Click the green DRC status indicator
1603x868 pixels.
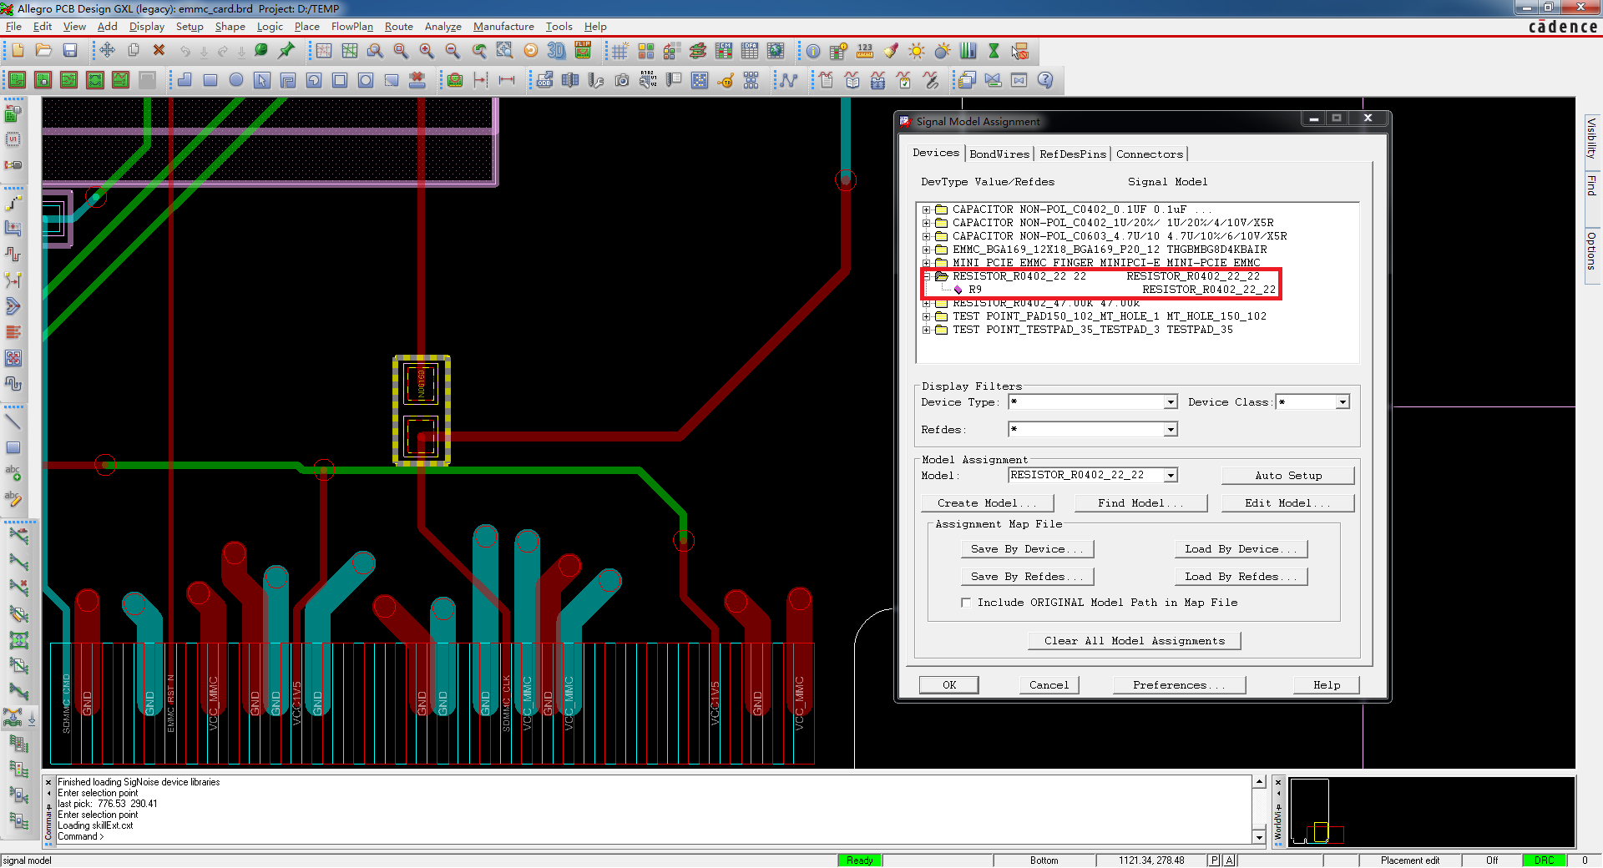(x=1544, y=860)
